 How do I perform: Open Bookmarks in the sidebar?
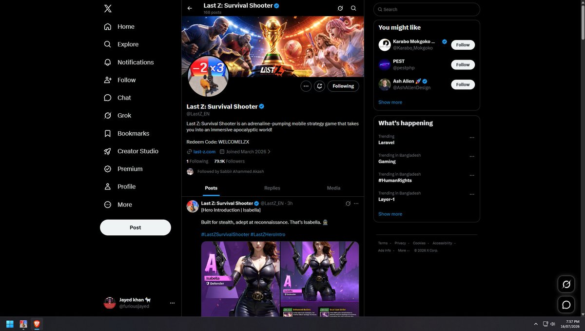click(x=127, y=133)
